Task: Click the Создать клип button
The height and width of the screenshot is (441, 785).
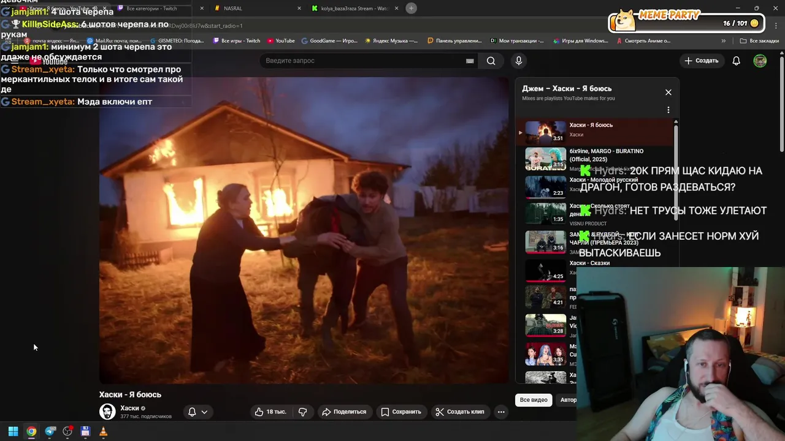Action: 460,412
